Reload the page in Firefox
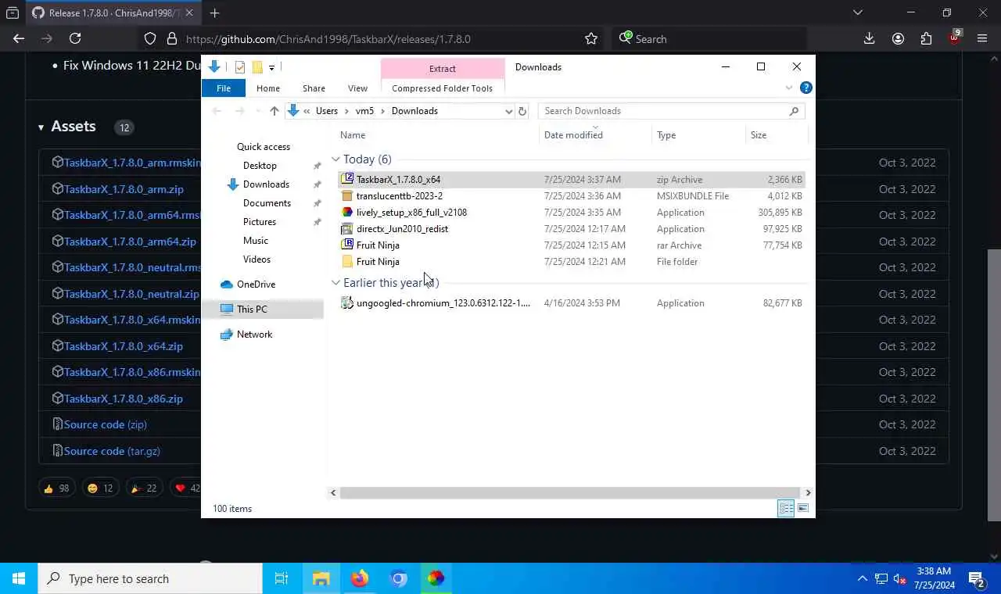Image resolution: width=1001 pixels, height=594 pixels. (x=75, y=38)
